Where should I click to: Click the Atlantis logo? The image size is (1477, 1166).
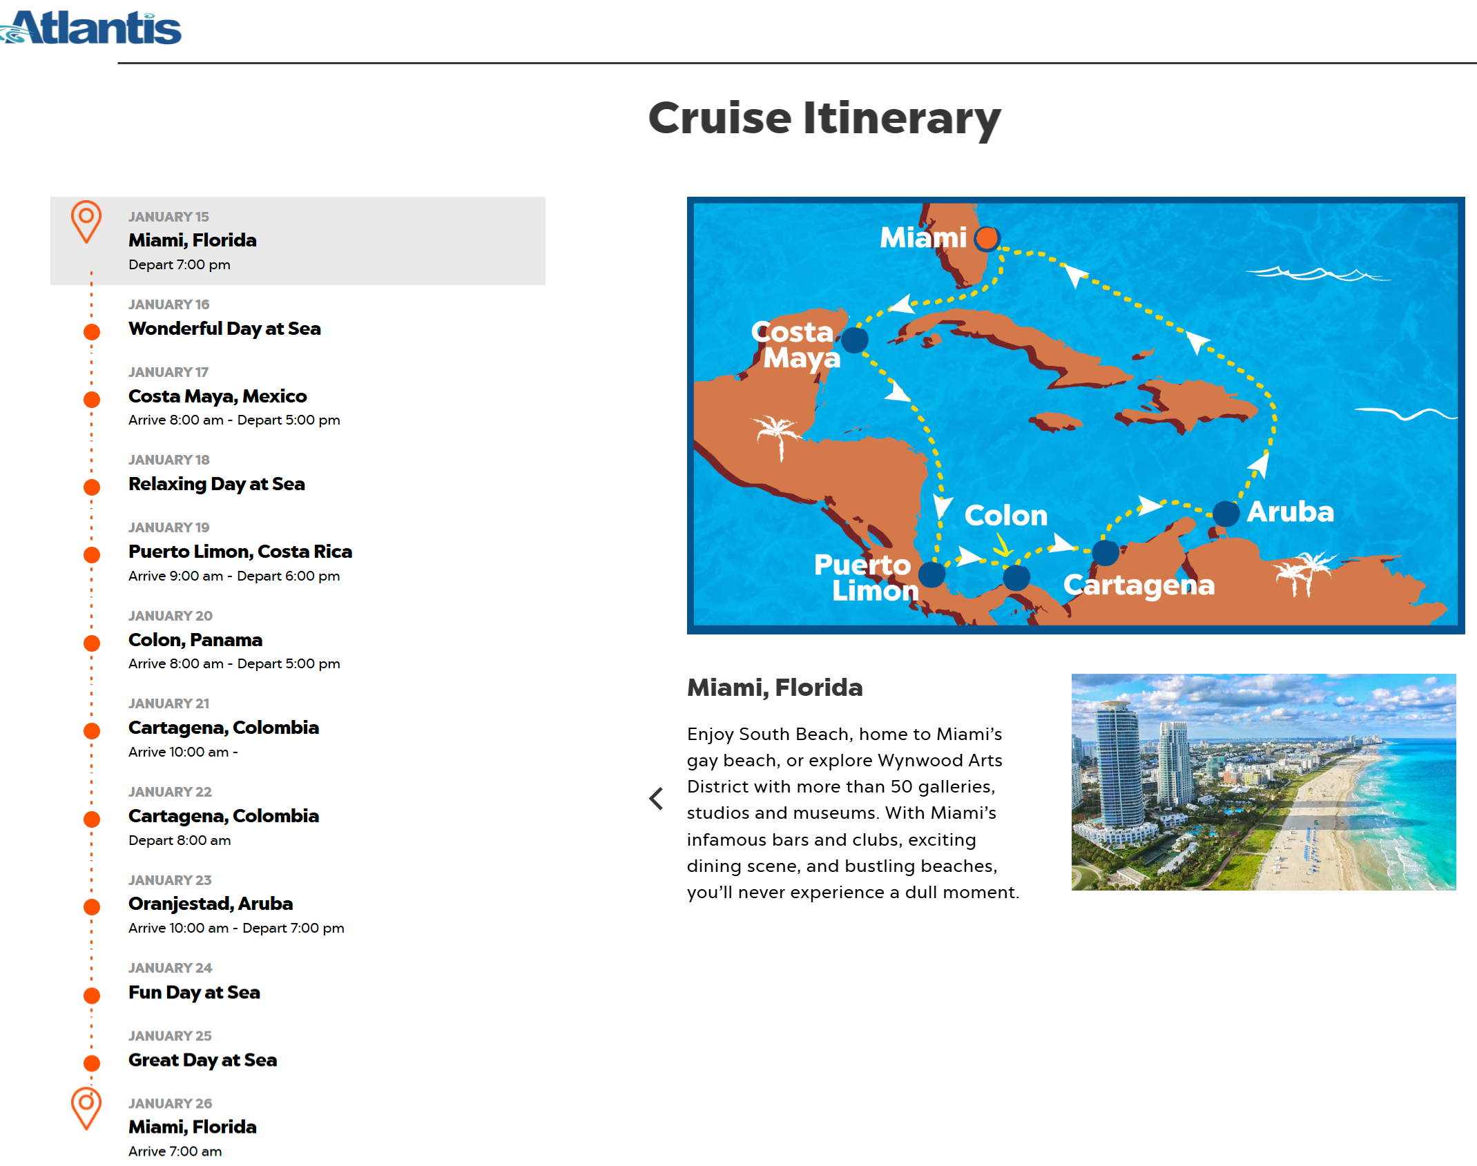click(x=90, y=28)
